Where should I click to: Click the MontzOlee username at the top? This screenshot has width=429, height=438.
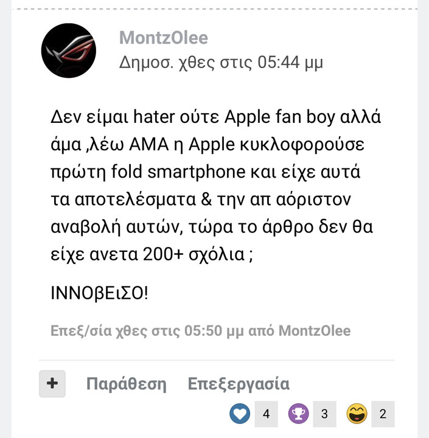pos(164,38)
